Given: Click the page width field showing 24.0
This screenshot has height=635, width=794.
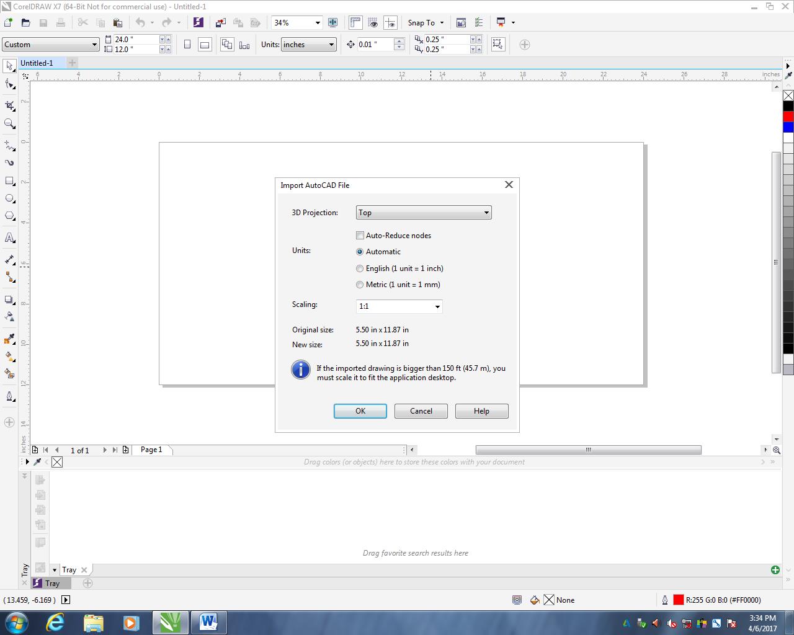Looking at the screenshot, I should click(x=136, y=39).
